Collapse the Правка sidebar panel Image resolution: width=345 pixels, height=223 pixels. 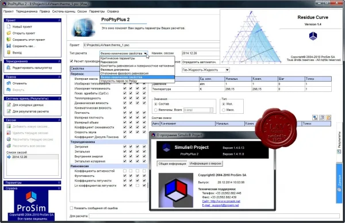coord(59,77)
